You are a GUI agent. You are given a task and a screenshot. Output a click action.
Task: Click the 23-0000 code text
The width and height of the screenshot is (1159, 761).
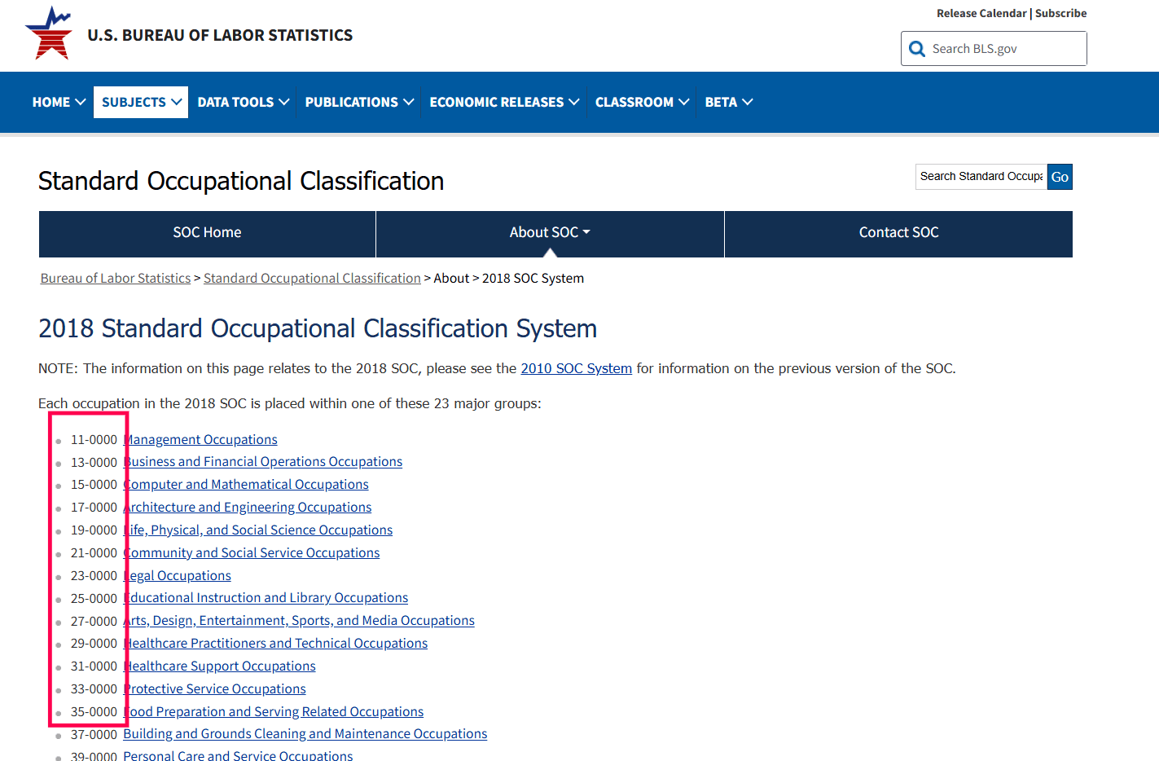(x=94, y=576)
